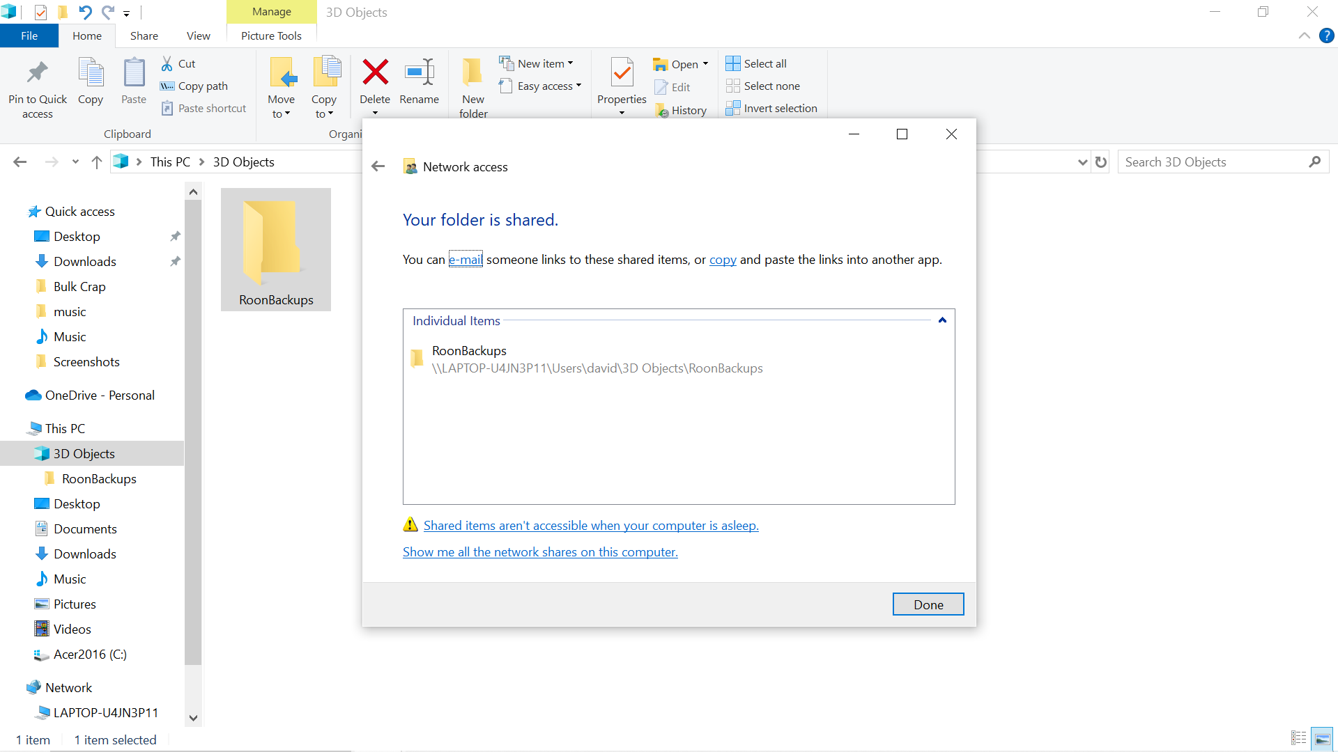
Task: Click the Select all icon
Action: [733, 63]
